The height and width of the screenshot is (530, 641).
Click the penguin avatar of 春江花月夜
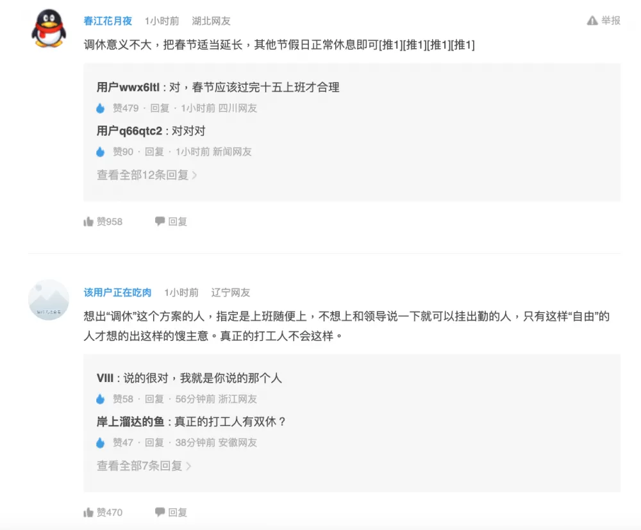[49, 28]
